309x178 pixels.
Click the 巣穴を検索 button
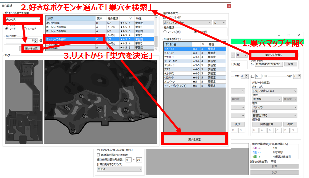31,48
